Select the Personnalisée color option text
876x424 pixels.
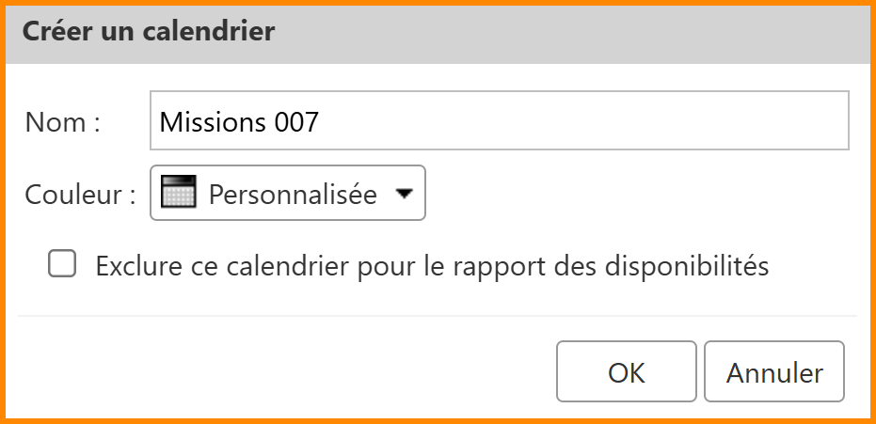(292, 195)
